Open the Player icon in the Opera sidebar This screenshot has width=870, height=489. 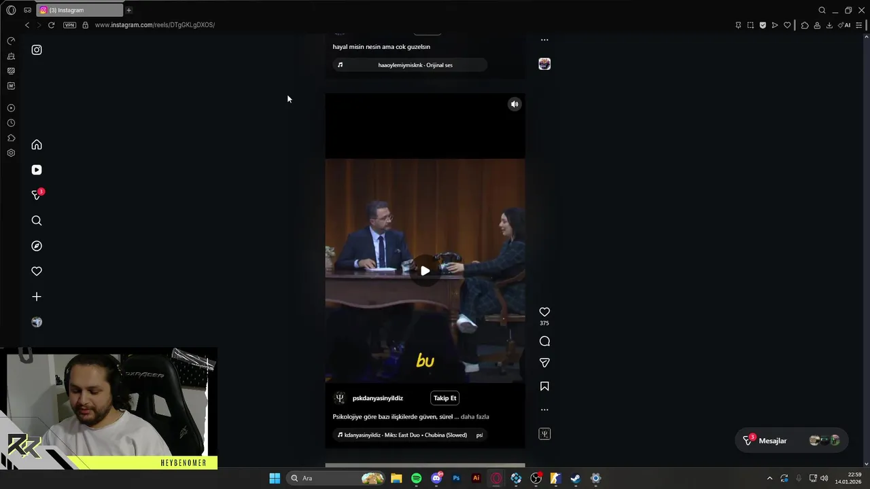pos(11,108)
